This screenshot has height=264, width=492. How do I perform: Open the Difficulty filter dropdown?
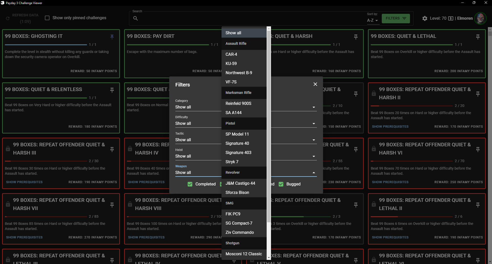(x=246, y=124)
